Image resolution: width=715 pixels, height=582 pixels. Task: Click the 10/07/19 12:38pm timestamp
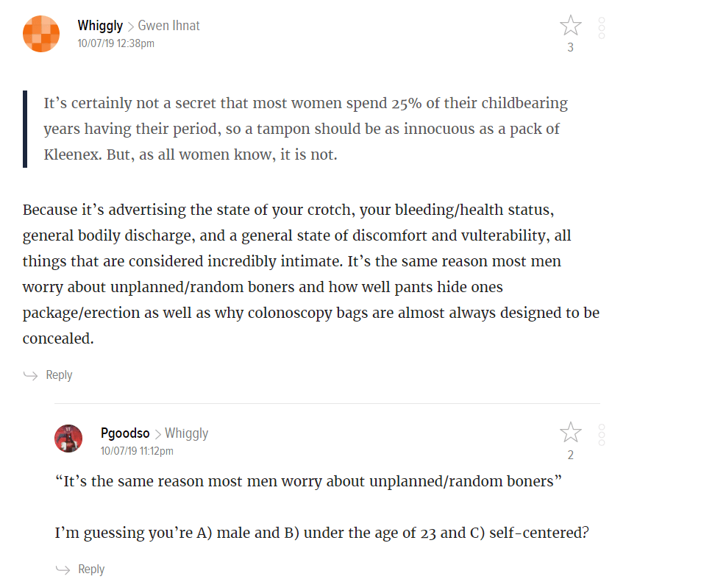(x=115, y=43)
